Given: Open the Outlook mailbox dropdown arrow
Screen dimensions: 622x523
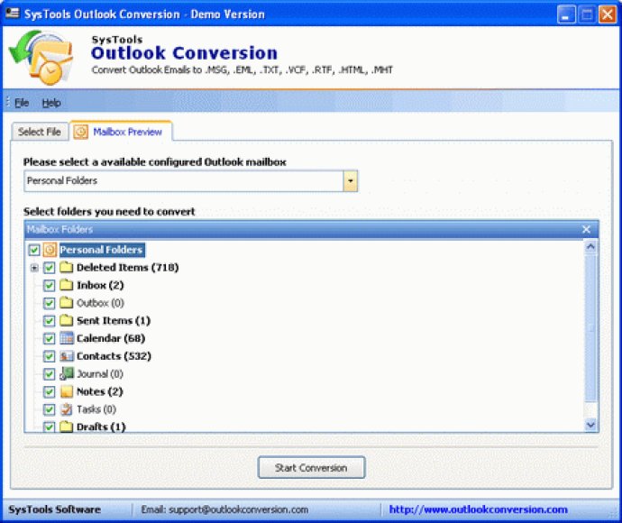Looking at the screenshot, I should click(350, 181).
